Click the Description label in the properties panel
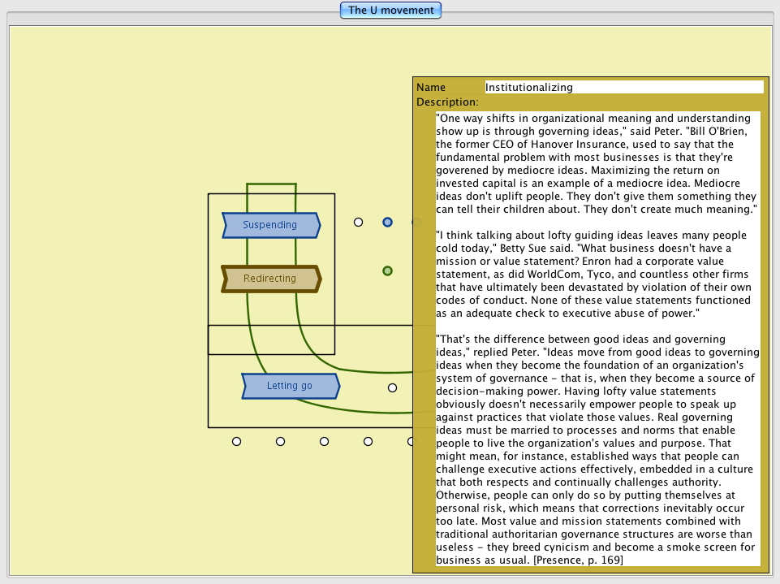This screenshot has height=584, width=780. (x=447, y=102)
